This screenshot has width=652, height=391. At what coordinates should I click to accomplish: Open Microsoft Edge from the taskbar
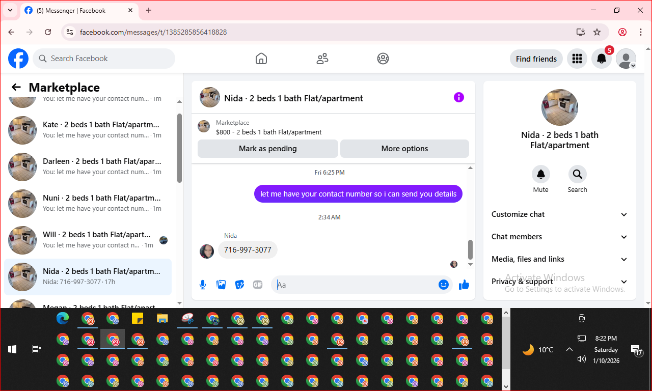click(63, 319)
